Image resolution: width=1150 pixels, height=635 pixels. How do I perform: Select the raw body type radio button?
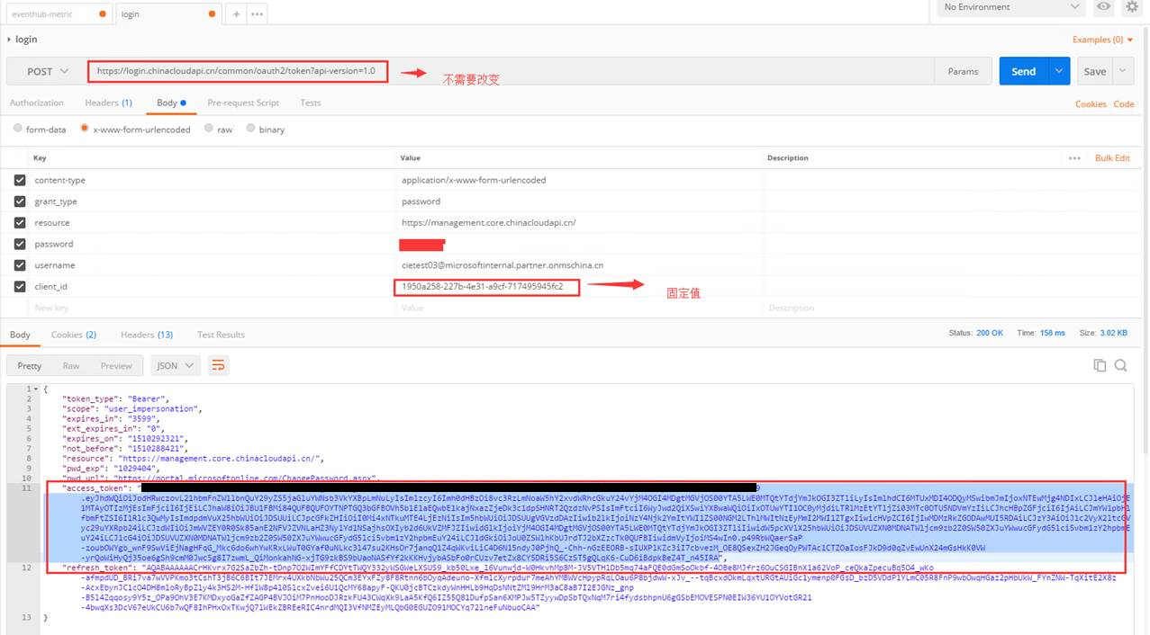[210, 130]
